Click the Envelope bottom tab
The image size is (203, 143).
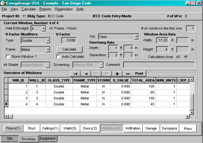click(29, 139)
